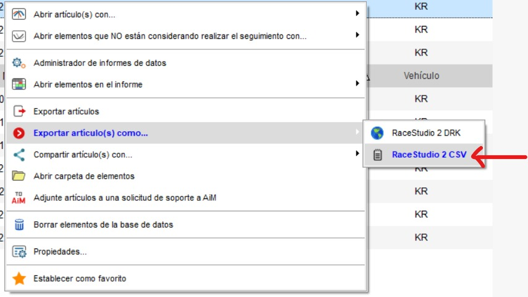528x297 pixels.
Task: Choose 'Abrir elementos que NO están considerando realizar el seguimiento con...'
Action: pos(186,36)
